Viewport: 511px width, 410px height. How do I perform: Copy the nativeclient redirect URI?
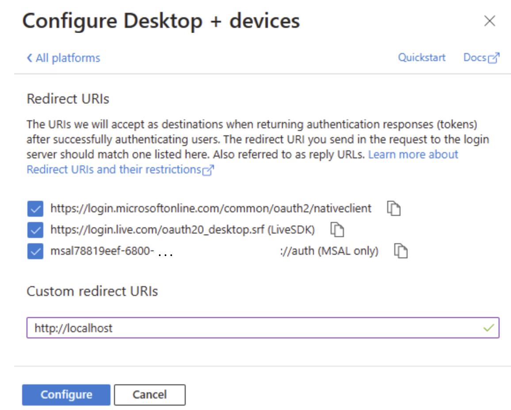pyautogui.click(x=393, y=208)
